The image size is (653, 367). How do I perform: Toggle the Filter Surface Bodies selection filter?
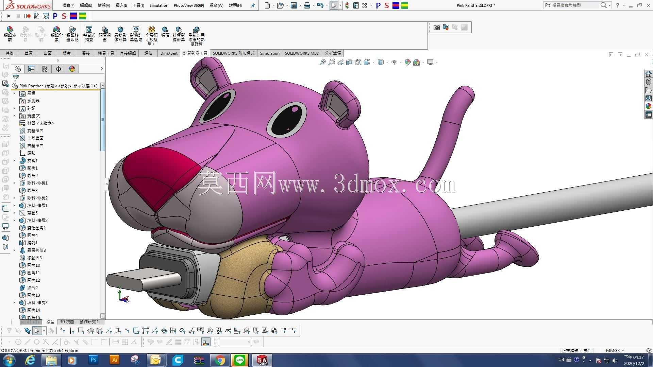pyautogui.click(x=90, y=331)
